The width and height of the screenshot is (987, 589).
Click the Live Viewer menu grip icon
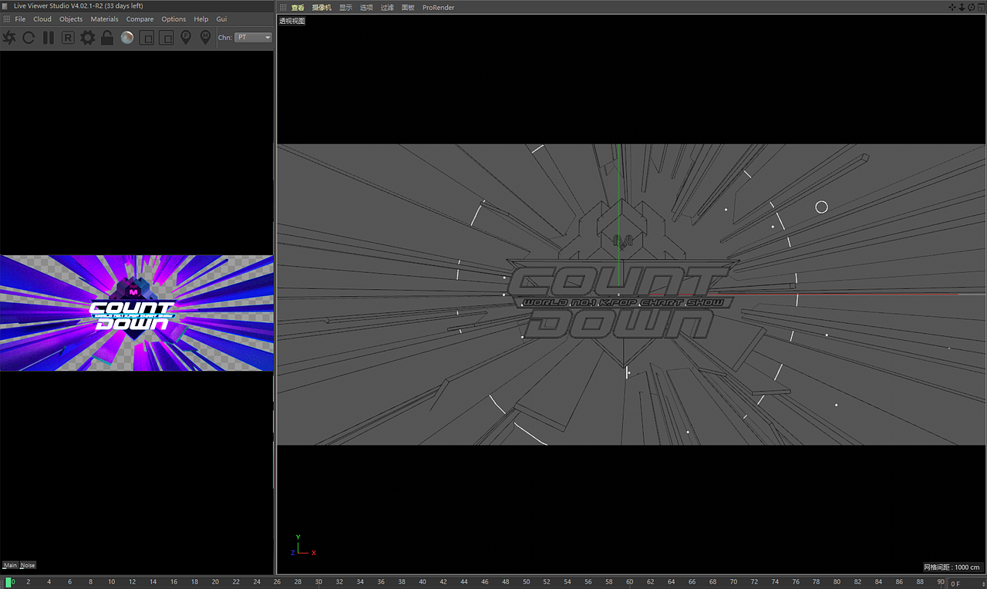point(7,19)
